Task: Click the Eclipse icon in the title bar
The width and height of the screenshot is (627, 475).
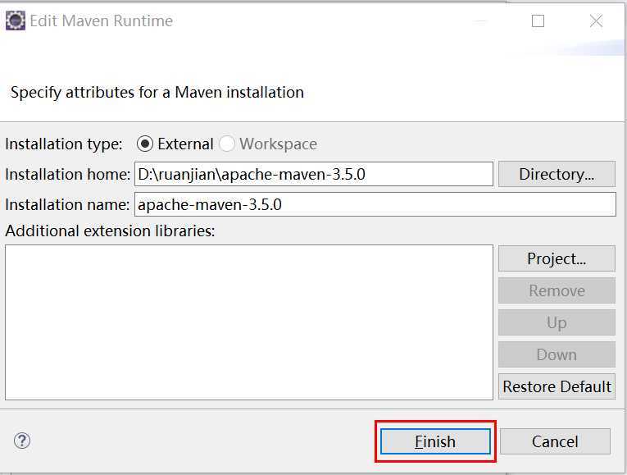Action: coord(16,21)
